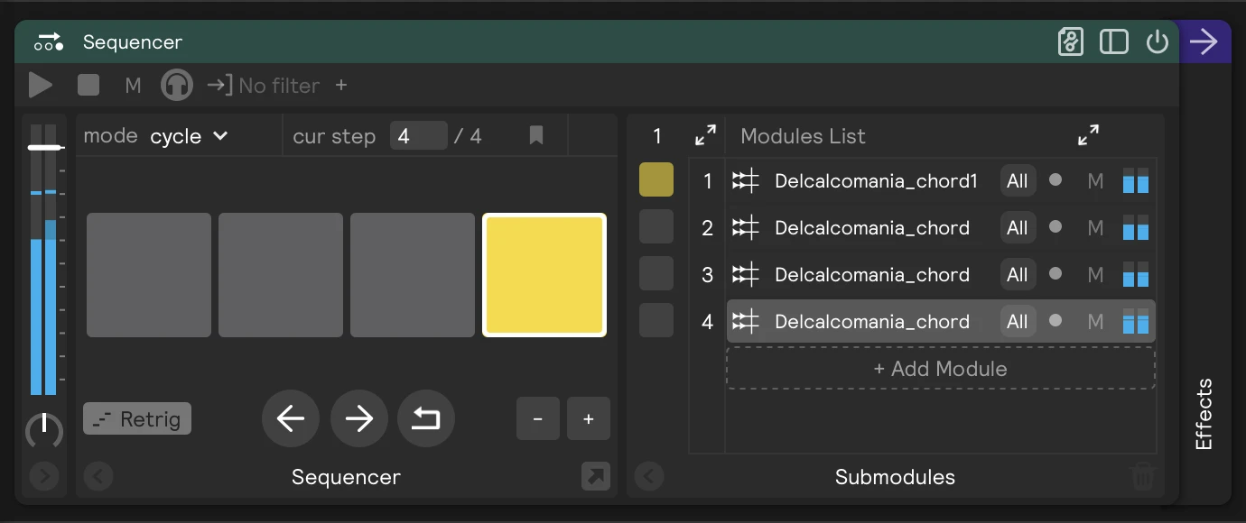Screen dimensions: 1246x523
Task: Click the level meter icon in row 3
Action: (1136, 274)
